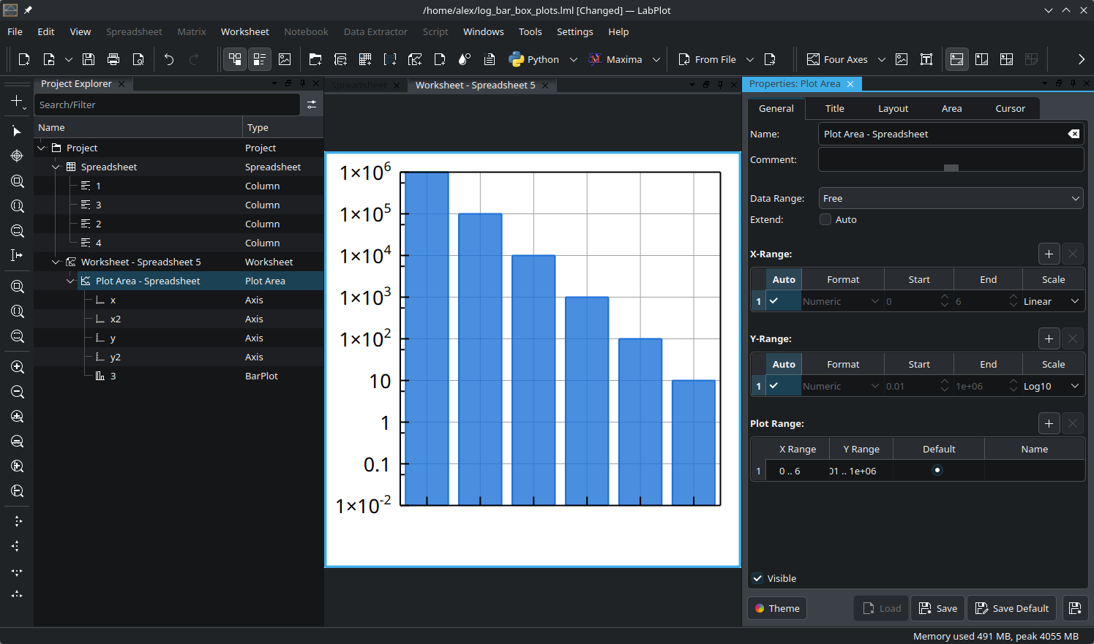Viewport: 1094px width, 644px height.
Task: Click the Undo arrow icon
Action: click(x=169, y=59)
